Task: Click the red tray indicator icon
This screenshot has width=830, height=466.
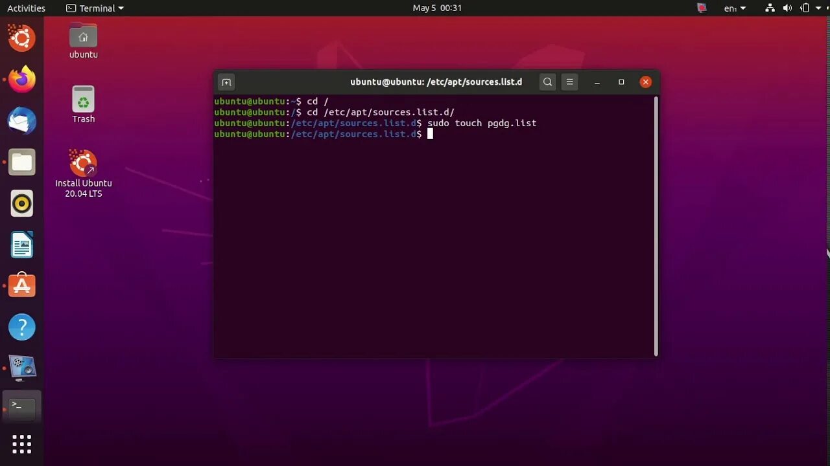Action: (x=702, y=8)
